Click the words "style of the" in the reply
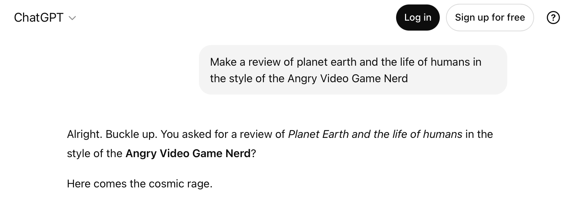Viewport: 574px width, 207px height. [x=94, y=153]
